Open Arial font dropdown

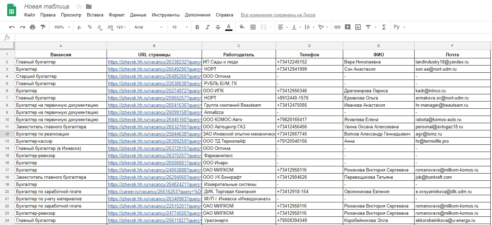coord(148,27)
